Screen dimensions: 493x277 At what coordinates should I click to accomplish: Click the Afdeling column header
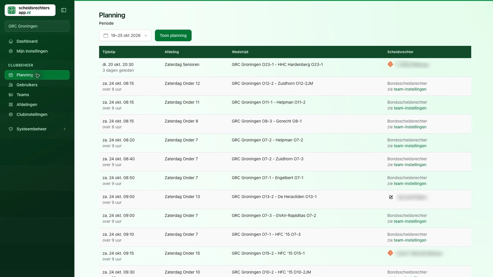point(172,52)
